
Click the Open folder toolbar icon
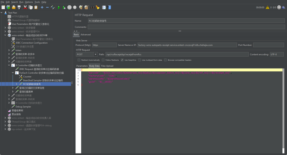[13, 7]
